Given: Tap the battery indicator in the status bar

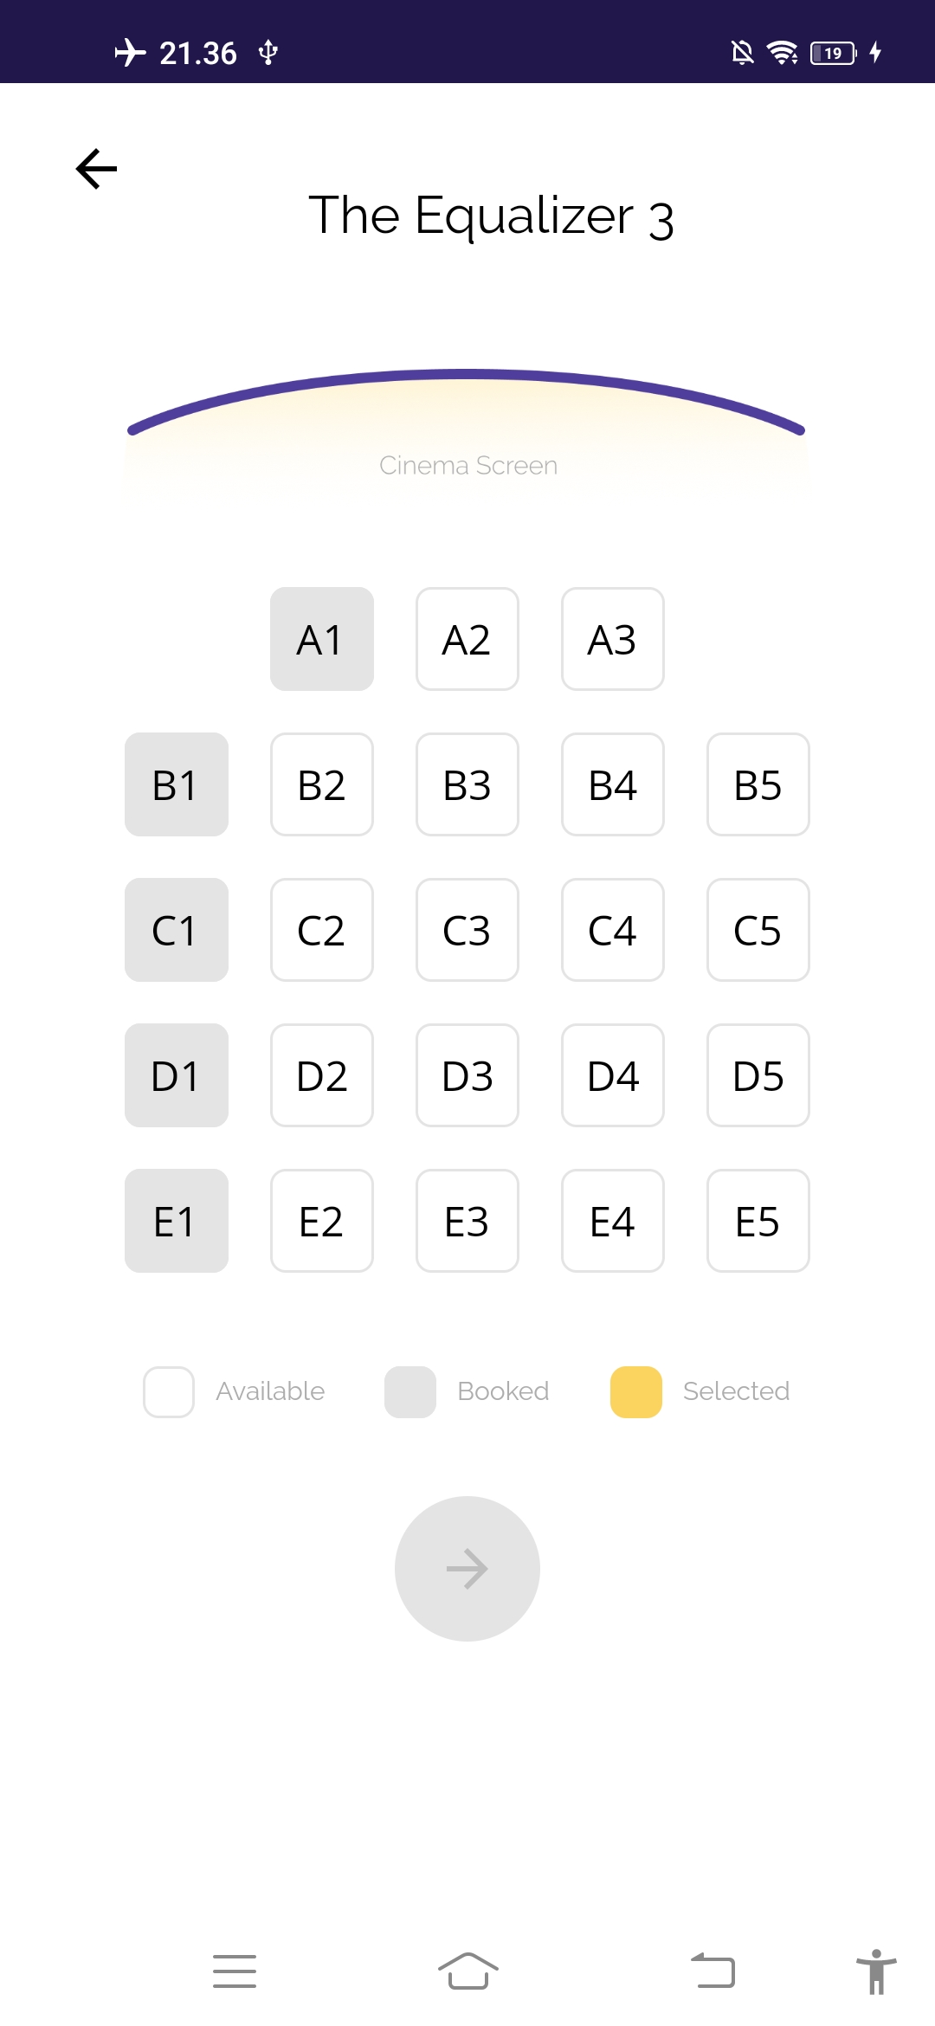Looking at the screenshot, I should [832, 53].
